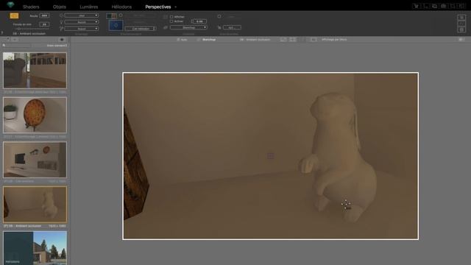
Task: Click the bottom icon in the right-side inspector stack
Action: (x=461, y=29)
